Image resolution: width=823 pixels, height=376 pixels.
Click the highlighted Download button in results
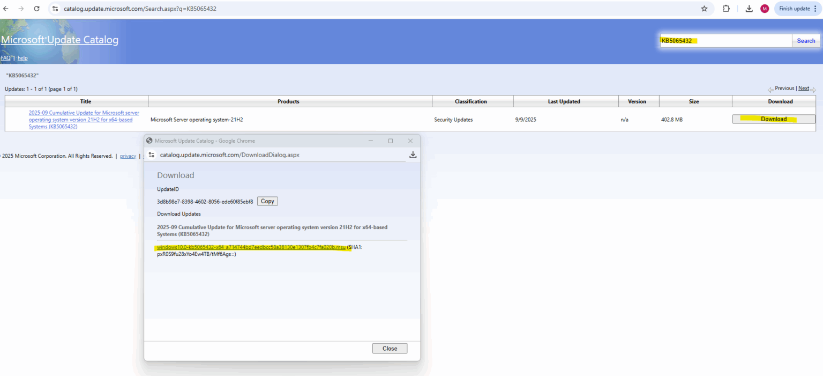[x=774, y=119]
